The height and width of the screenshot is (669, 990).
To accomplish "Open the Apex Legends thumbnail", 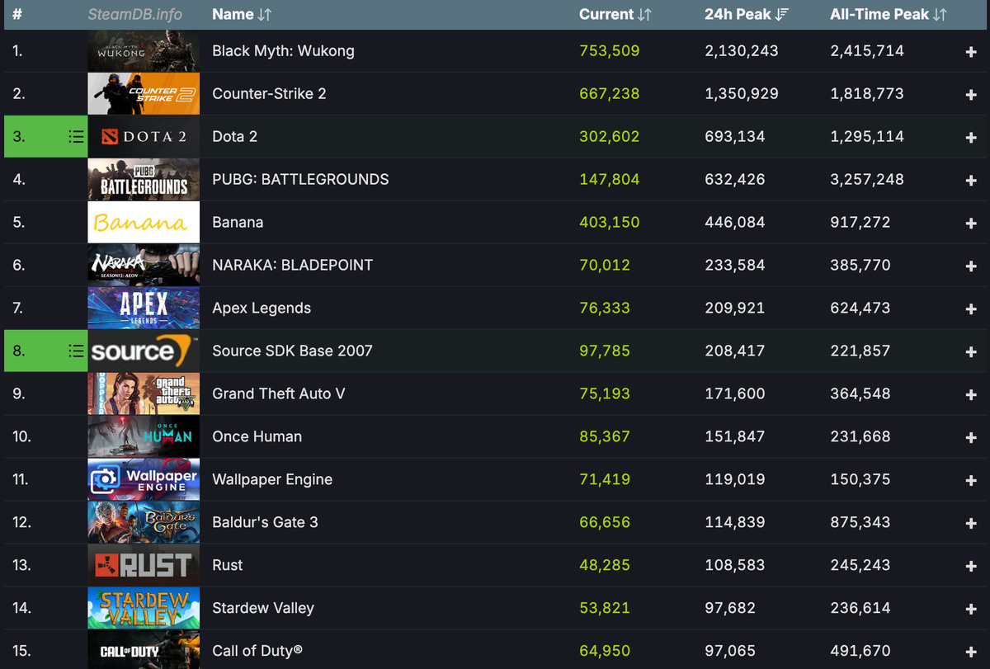I will tap(144, 309).
